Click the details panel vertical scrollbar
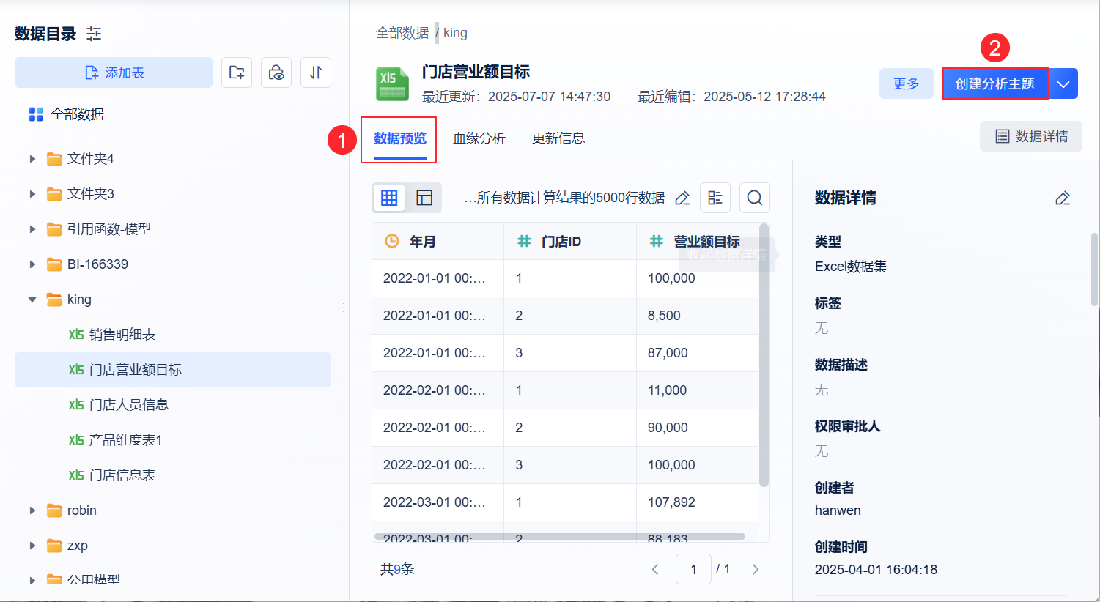Viewport: 1100px width, 602px height. click(x=1095, y=269)
